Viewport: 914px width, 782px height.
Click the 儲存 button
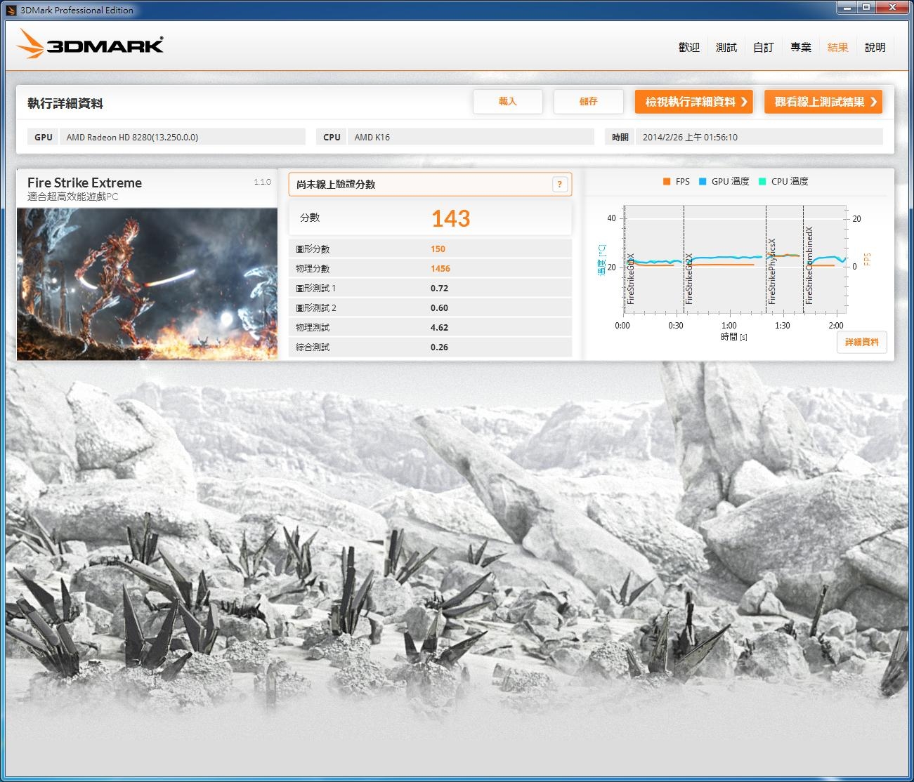click(x=589, y=102)
